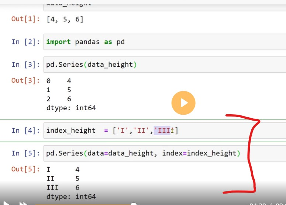Click the Out[1] prompt label
This screenshot has width=286, height=205.
point(25,19)
